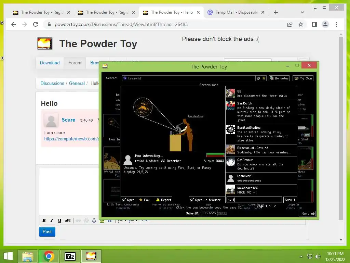Toggle italic formatting in post editor

click(52, 221)
